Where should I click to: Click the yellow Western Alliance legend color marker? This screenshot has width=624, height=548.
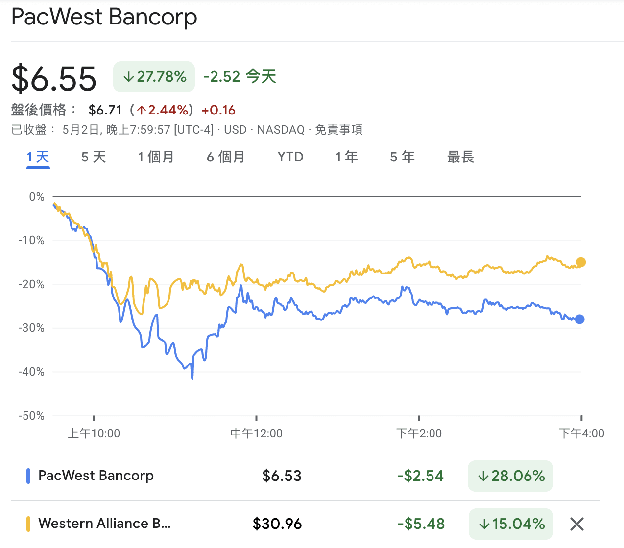click(x=28, y=524)
